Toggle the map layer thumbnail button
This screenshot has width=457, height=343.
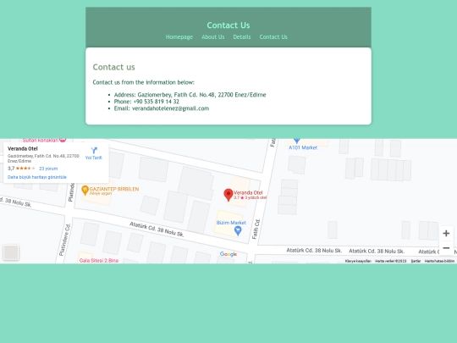11,252
